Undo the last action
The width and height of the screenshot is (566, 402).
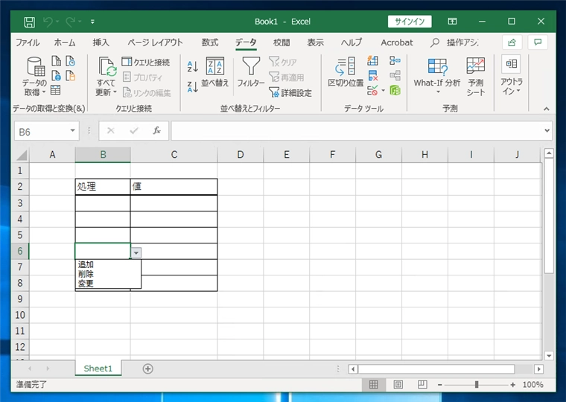(x=48, y=22)
